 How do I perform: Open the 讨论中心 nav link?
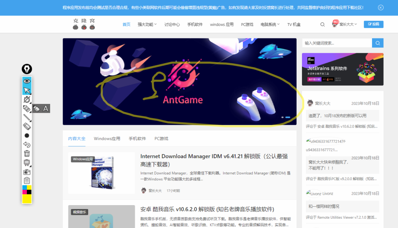point(172,24)
